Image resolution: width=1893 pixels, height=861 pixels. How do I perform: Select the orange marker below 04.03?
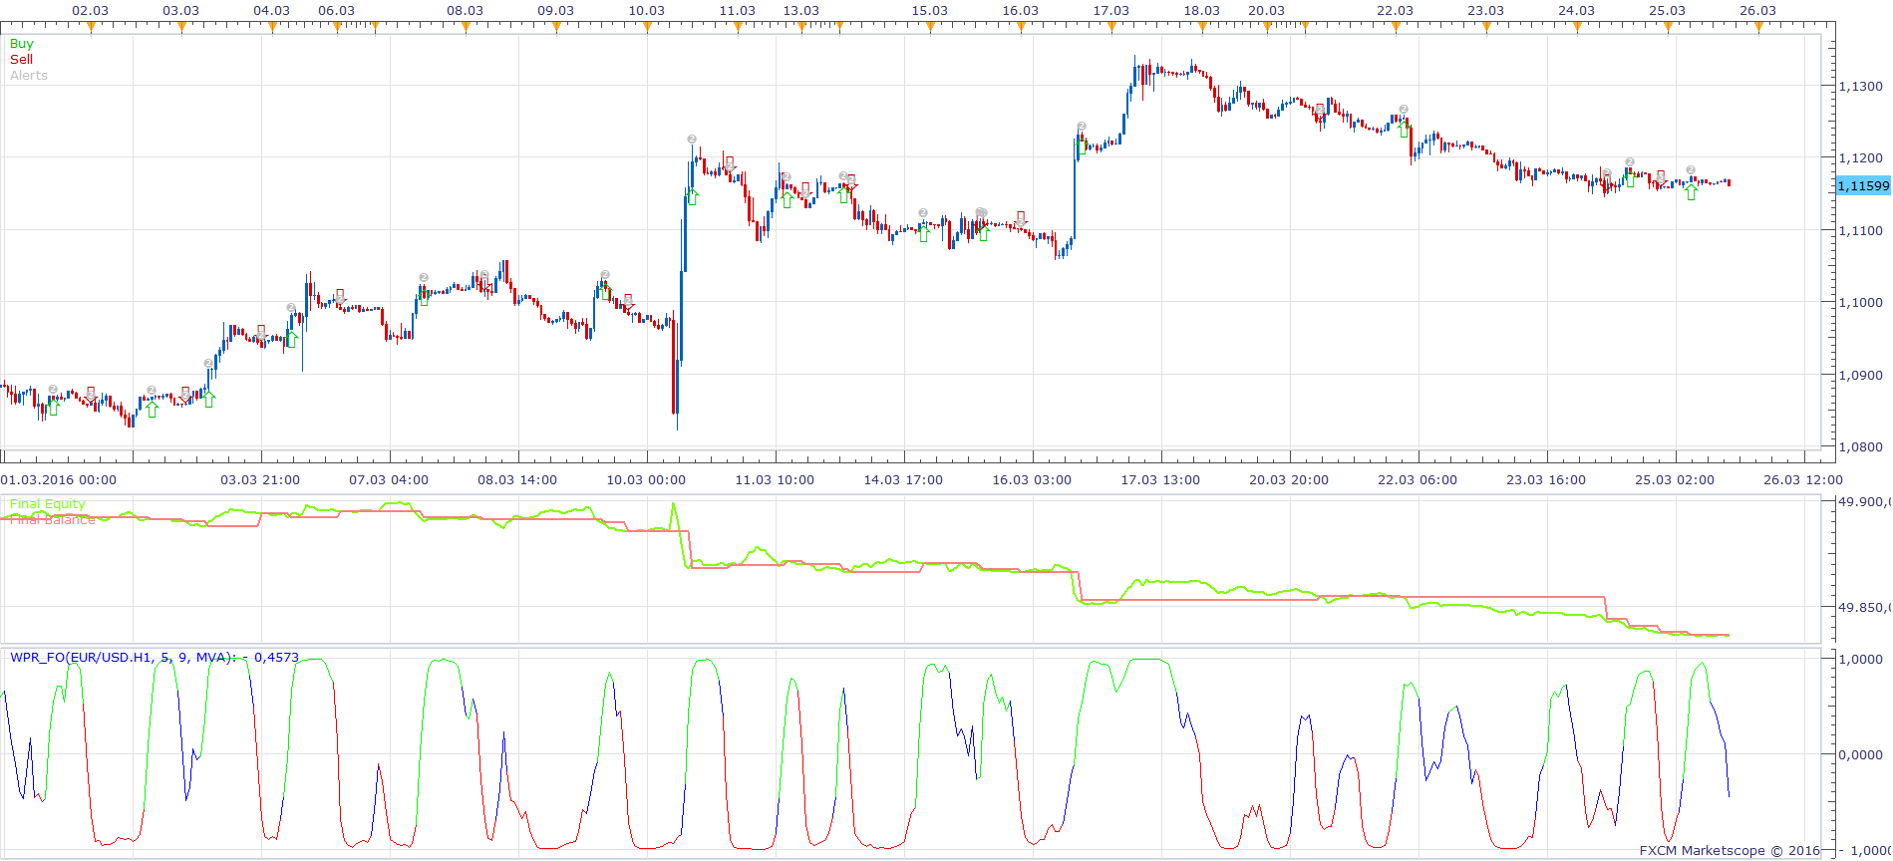click(x=272, y=28)
